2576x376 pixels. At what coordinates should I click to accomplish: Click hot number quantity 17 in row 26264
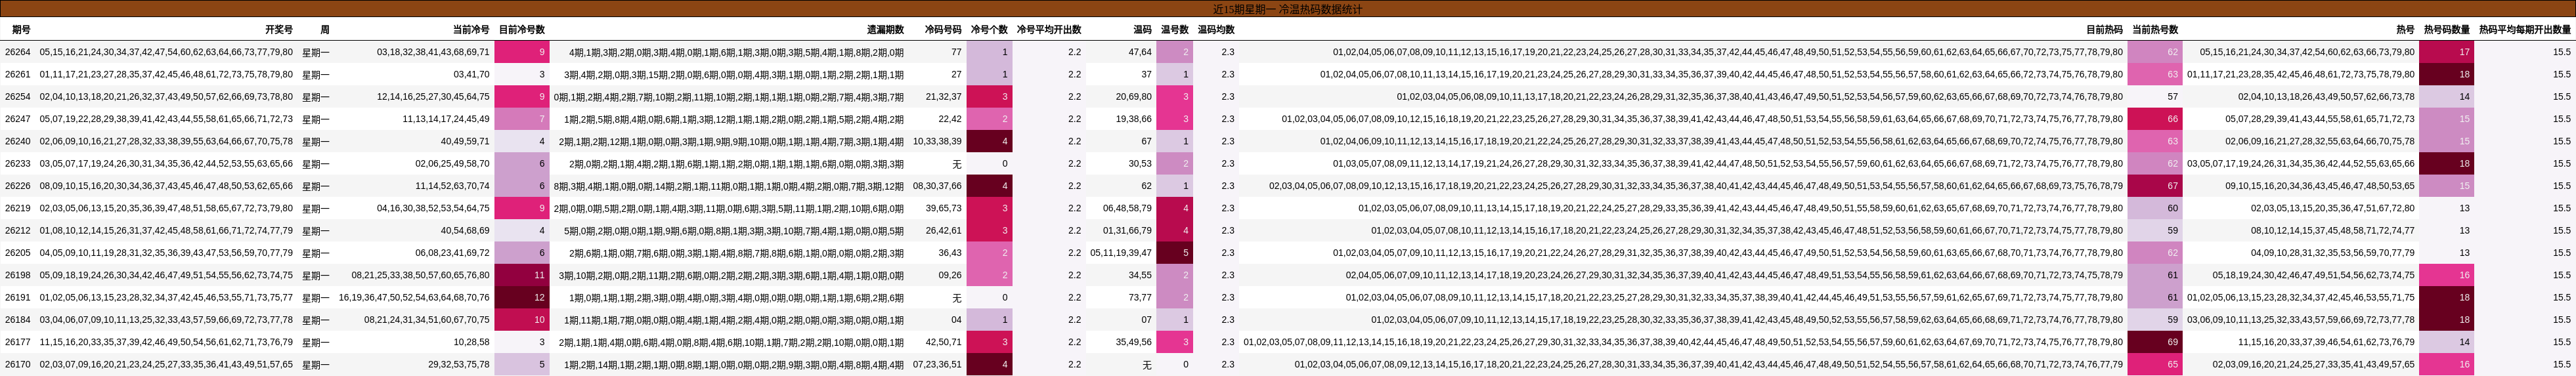2447,52
